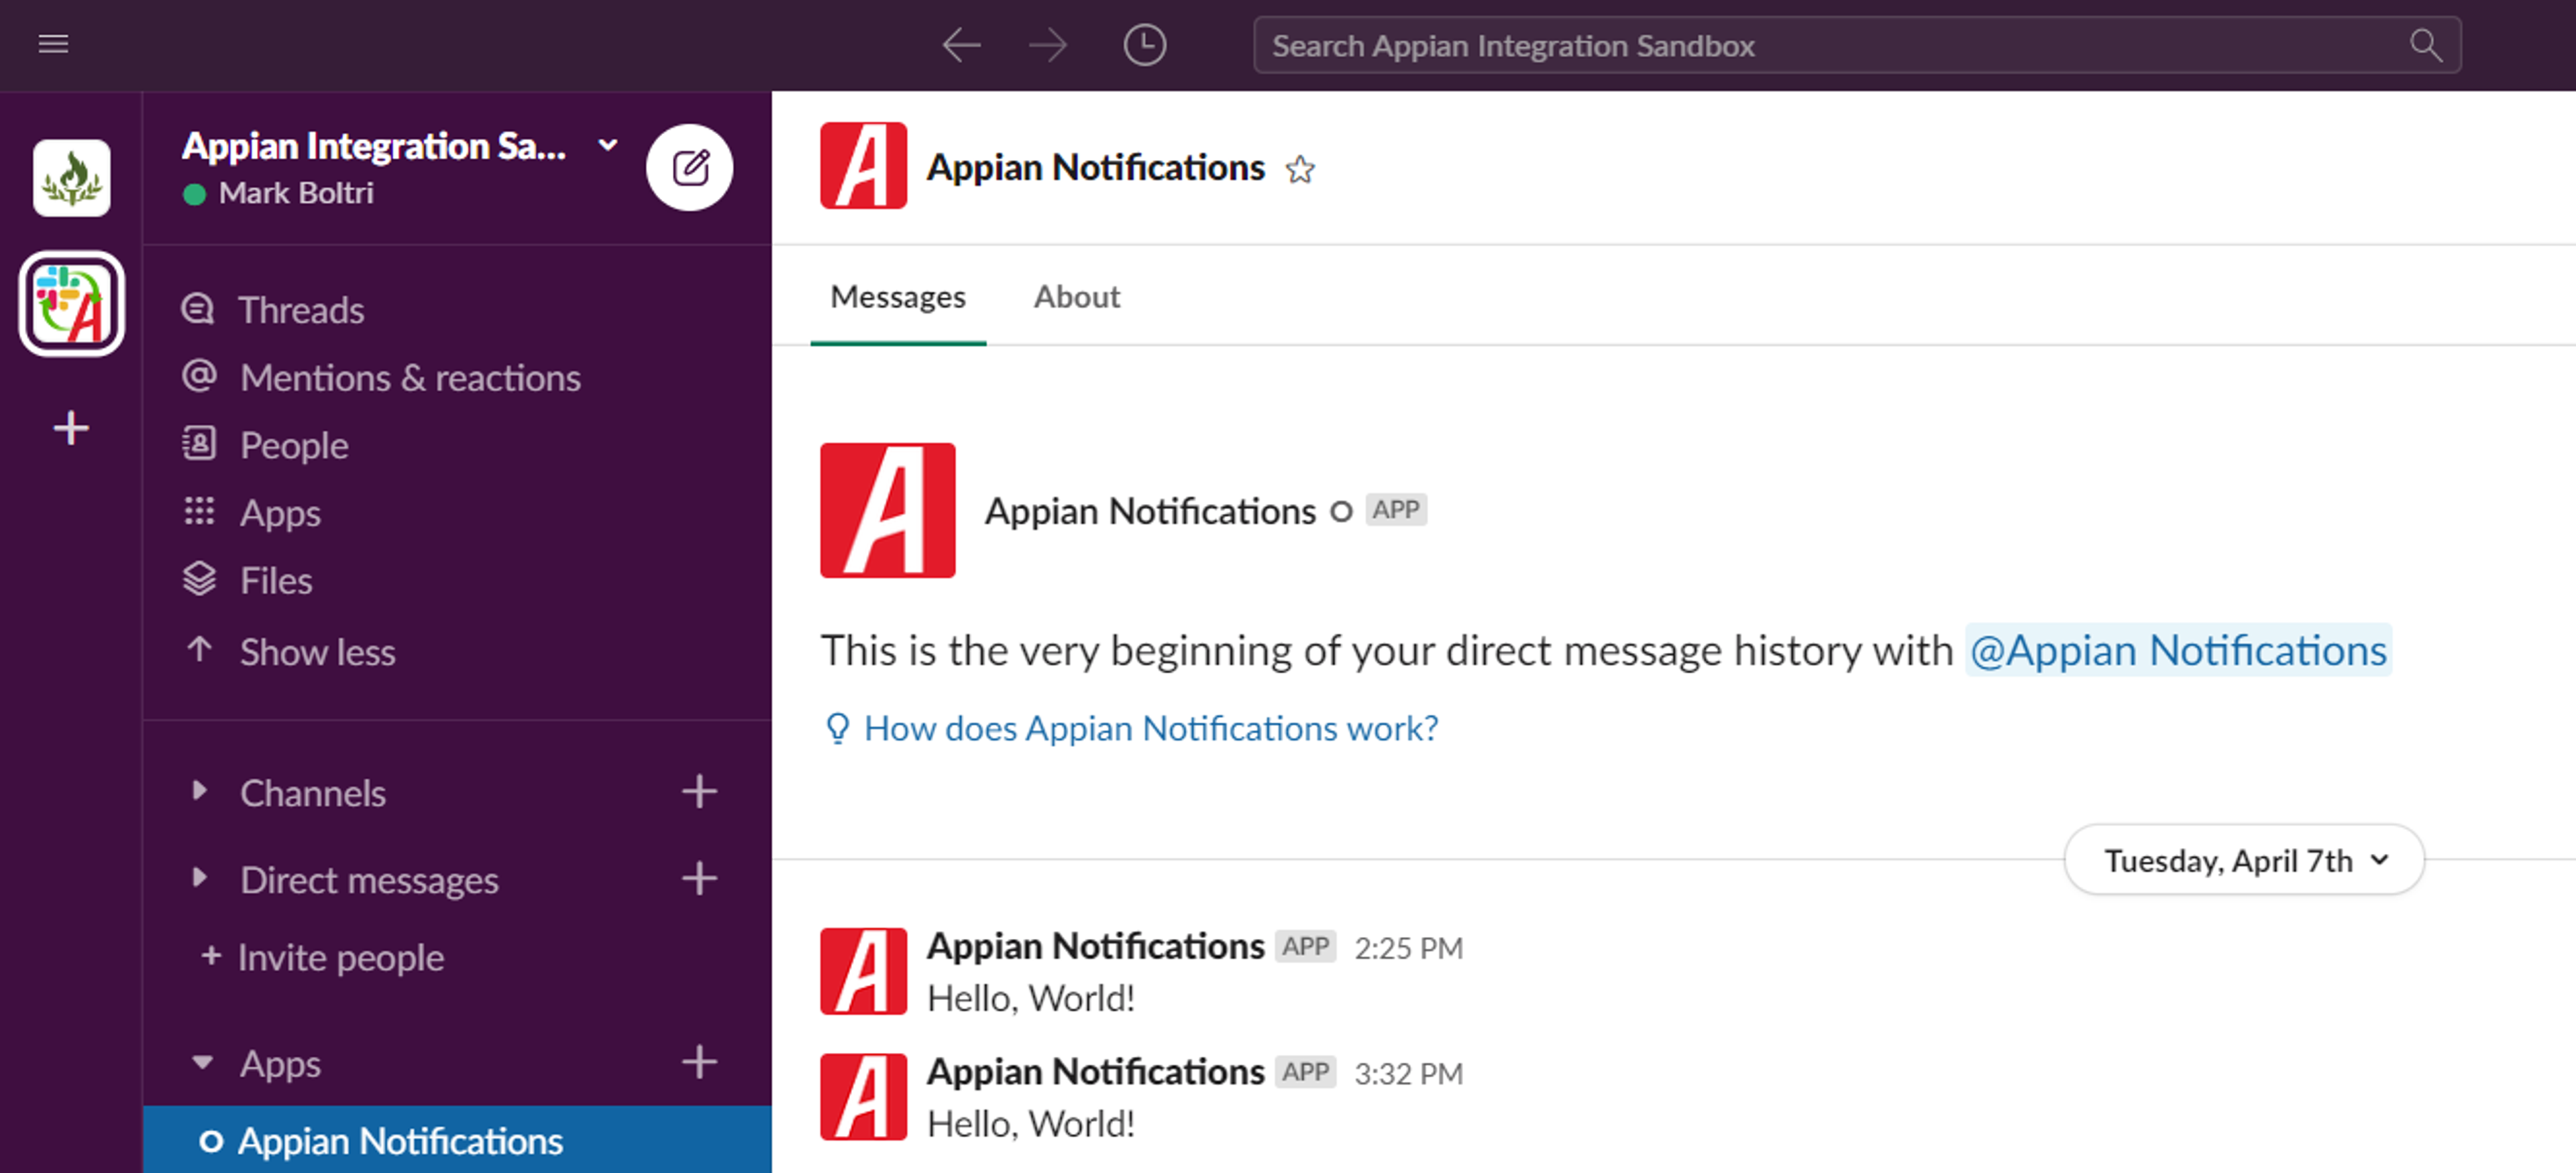Click the Hello, World! text at 3:32 PM
This screenshot has height=1173, width=2576.
1031,1125
